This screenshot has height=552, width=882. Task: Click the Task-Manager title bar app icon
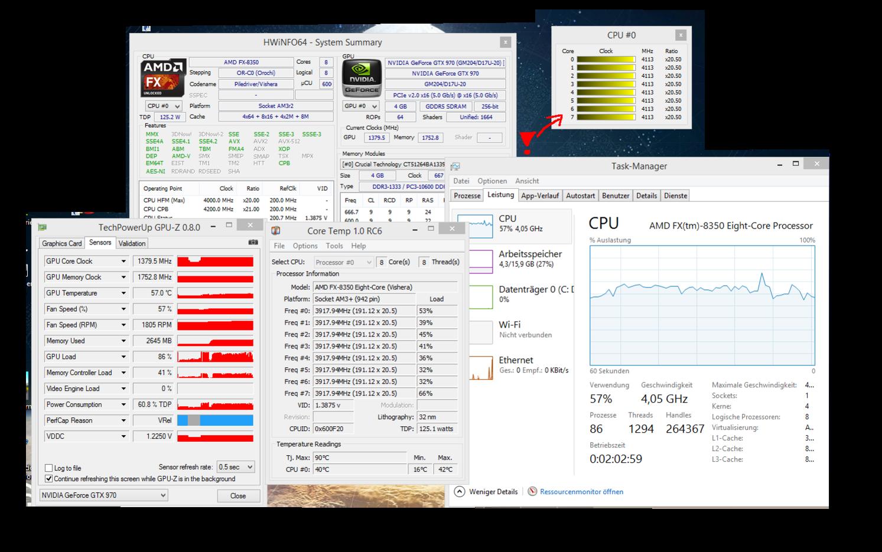[455, 166]
